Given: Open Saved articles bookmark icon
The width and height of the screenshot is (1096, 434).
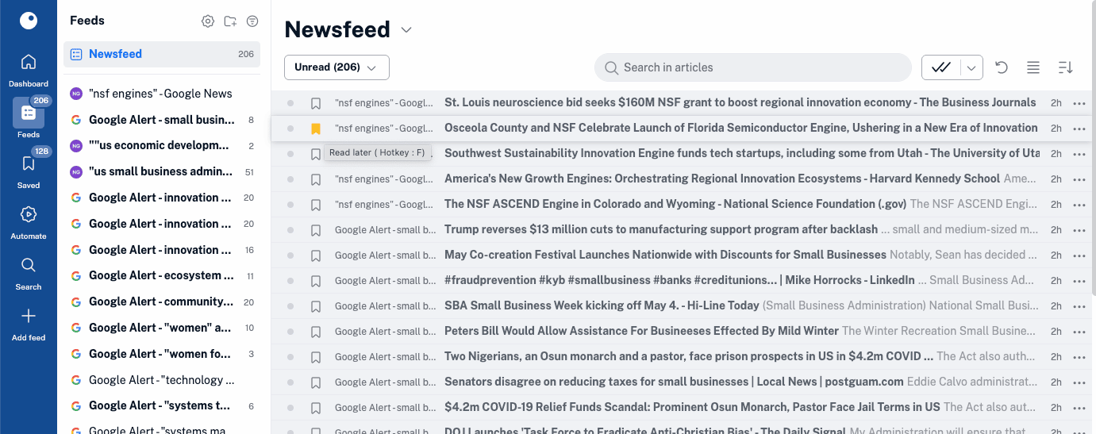Looking at the screenshot, I should pyautogui.click(x=29, y=163).
